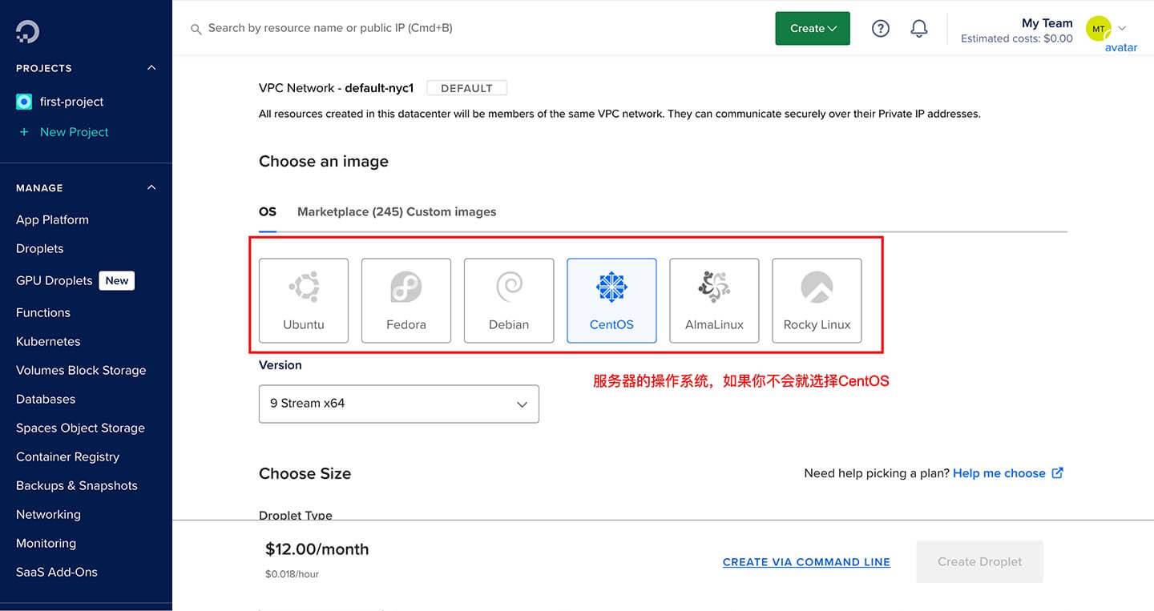1154x611 pixels.
Task: Select the Rocky Linux OS image
Action: click(x=817, y=300)
